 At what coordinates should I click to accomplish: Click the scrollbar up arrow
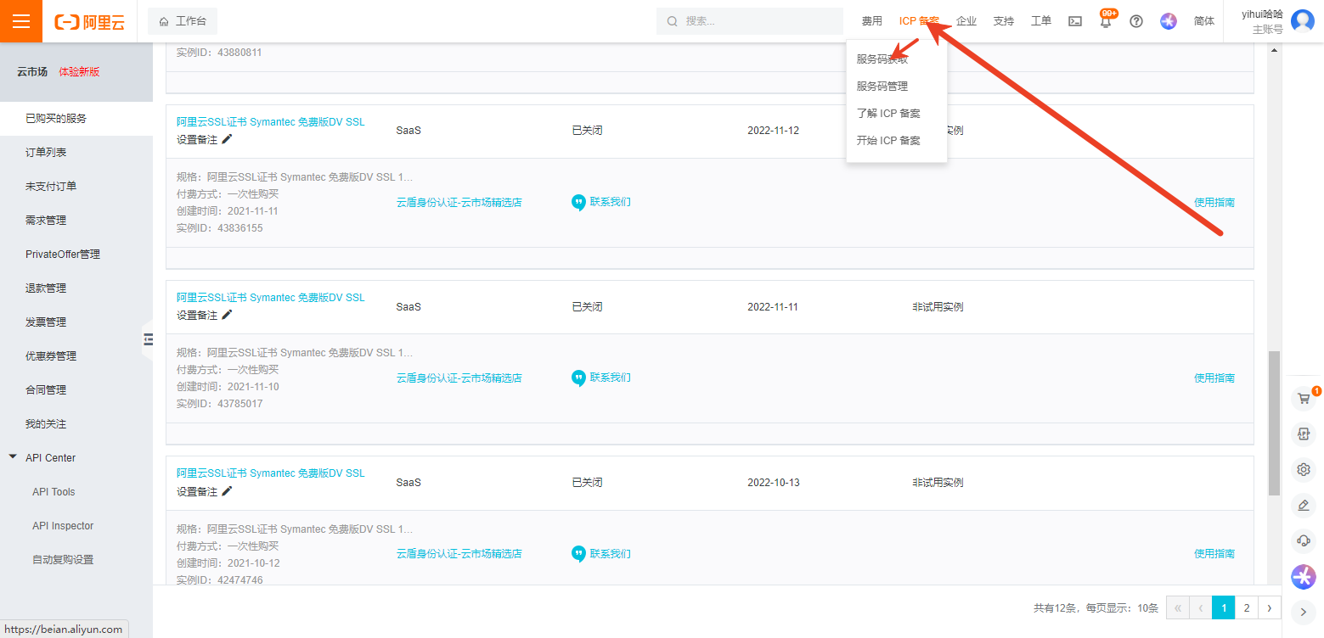point(1274,51)
